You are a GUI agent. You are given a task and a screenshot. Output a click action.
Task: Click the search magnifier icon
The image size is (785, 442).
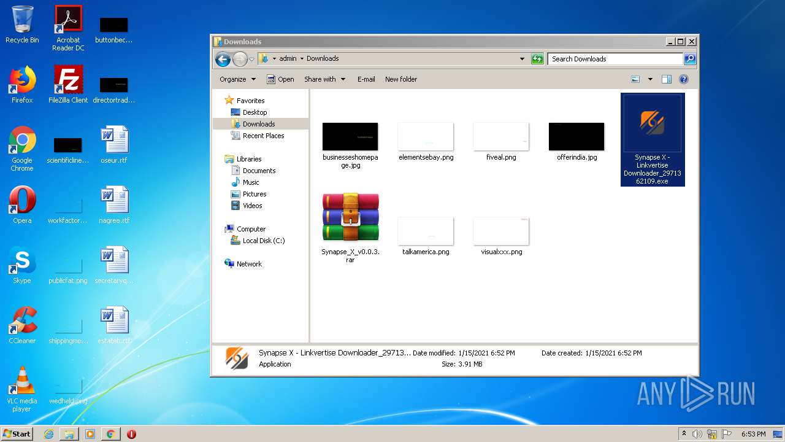690,59
